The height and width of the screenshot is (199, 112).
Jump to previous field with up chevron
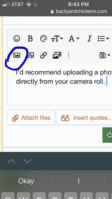pos(11,161)
